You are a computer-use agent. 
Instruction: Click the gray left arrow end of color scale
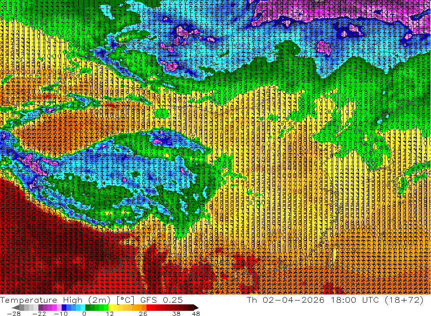click(16, 307)
